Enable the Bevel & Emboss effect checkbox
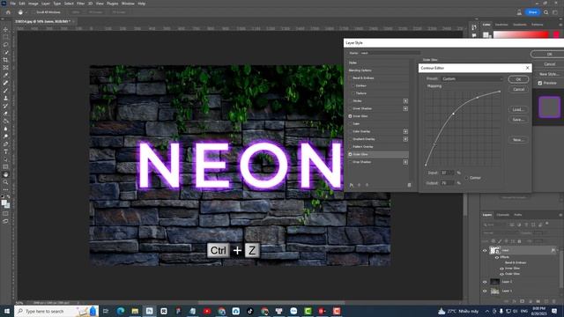Screen dimensions: 564x317 coord(350,78)
